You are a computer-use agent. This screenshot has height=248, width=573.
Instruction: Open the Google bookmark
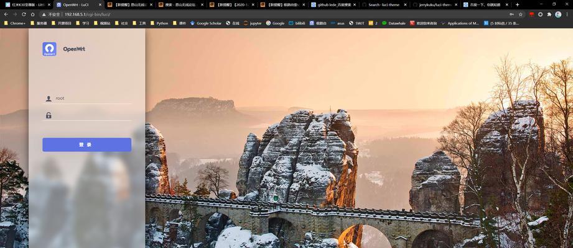275,23
